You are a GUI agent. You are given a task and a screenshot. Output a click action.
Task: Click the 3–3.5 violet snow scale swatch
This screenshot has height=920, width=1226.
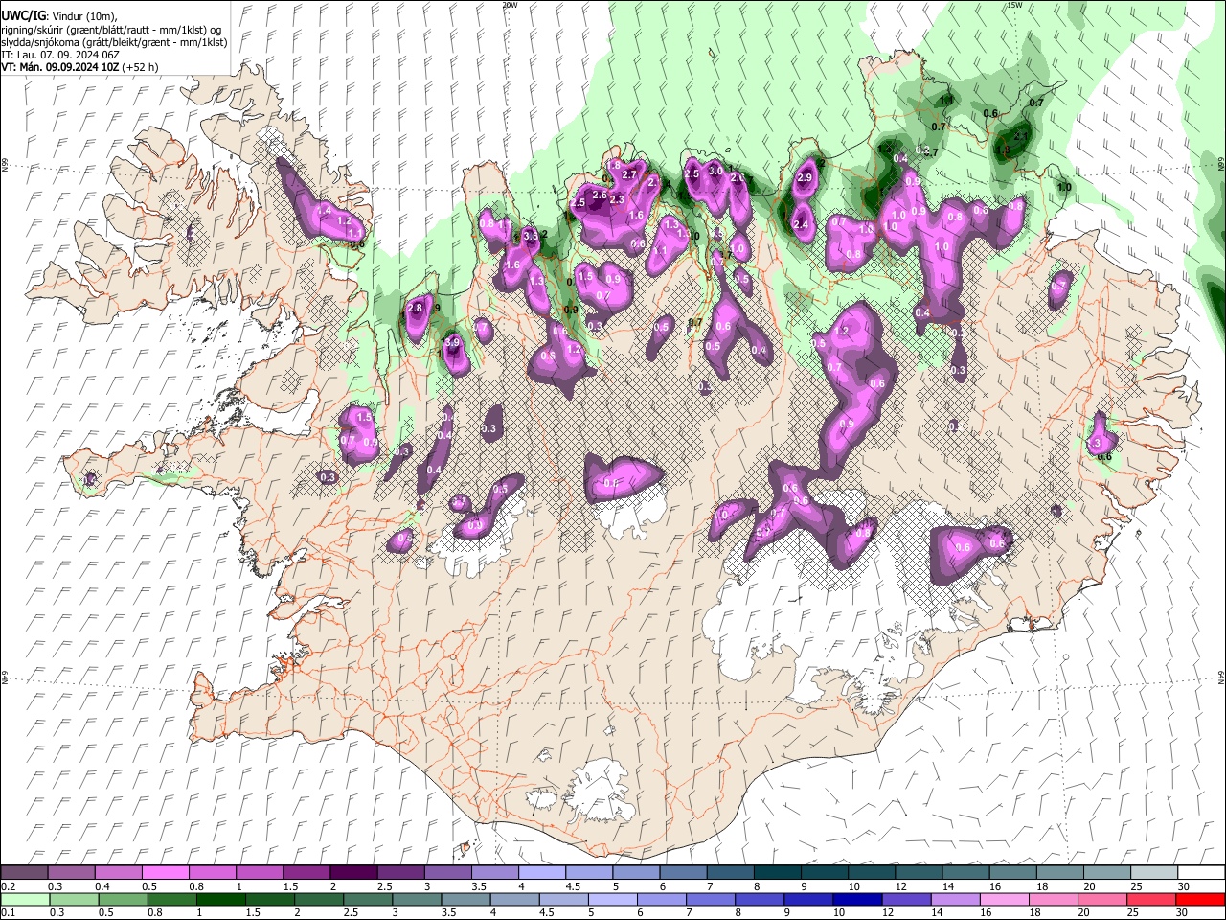click(447, 873)
